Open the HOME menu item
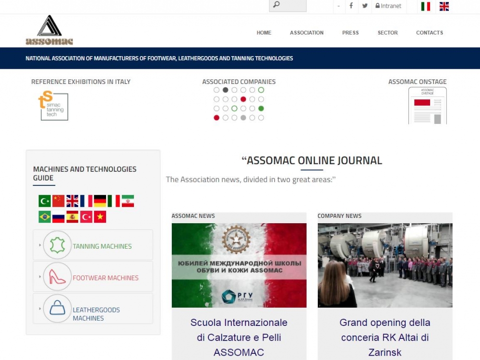This screenshot has width=480, height=360. (264, 33)
